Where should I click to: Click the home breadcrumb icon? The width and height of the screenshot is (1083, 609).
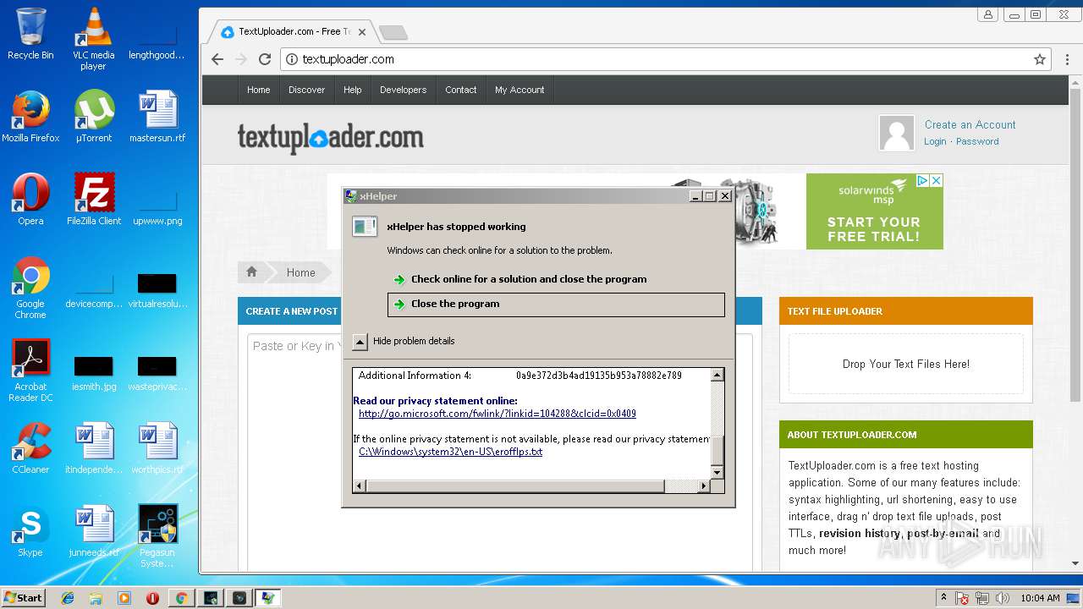251,272
